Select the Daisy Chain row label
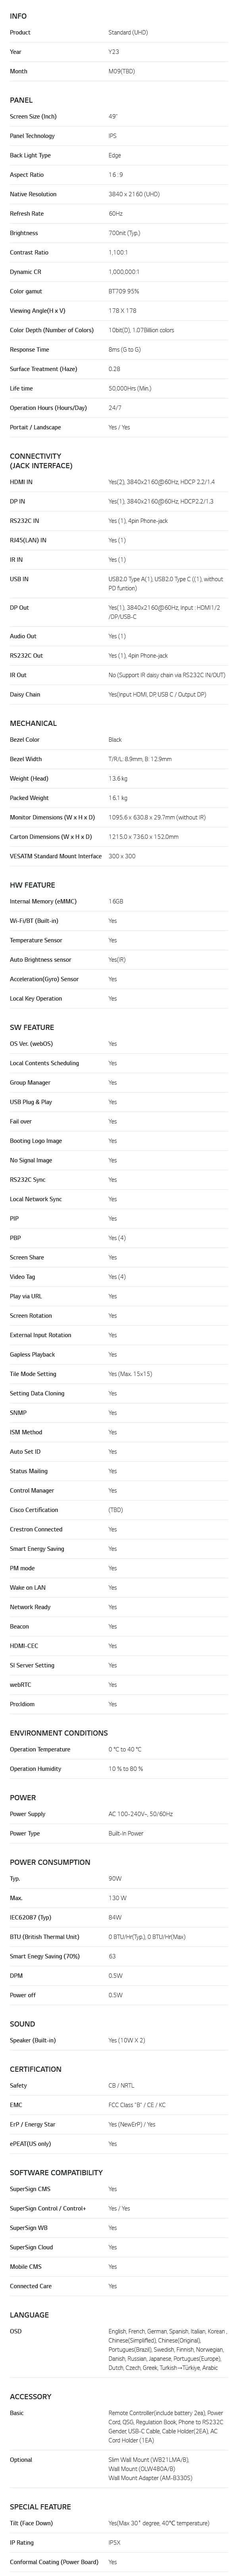238x2576 pixels. tap(25, 694)
